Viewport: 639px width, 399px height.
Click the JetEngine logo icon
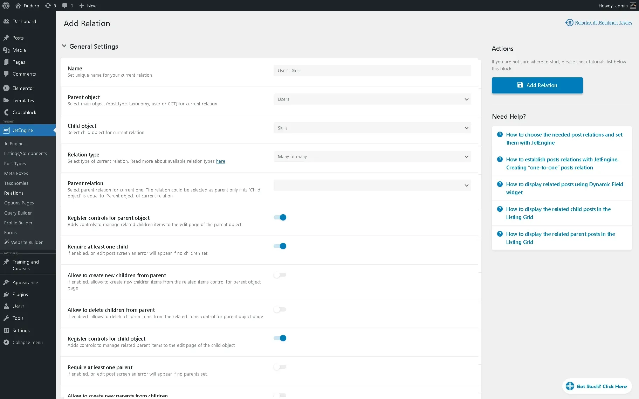coord(6,130)
